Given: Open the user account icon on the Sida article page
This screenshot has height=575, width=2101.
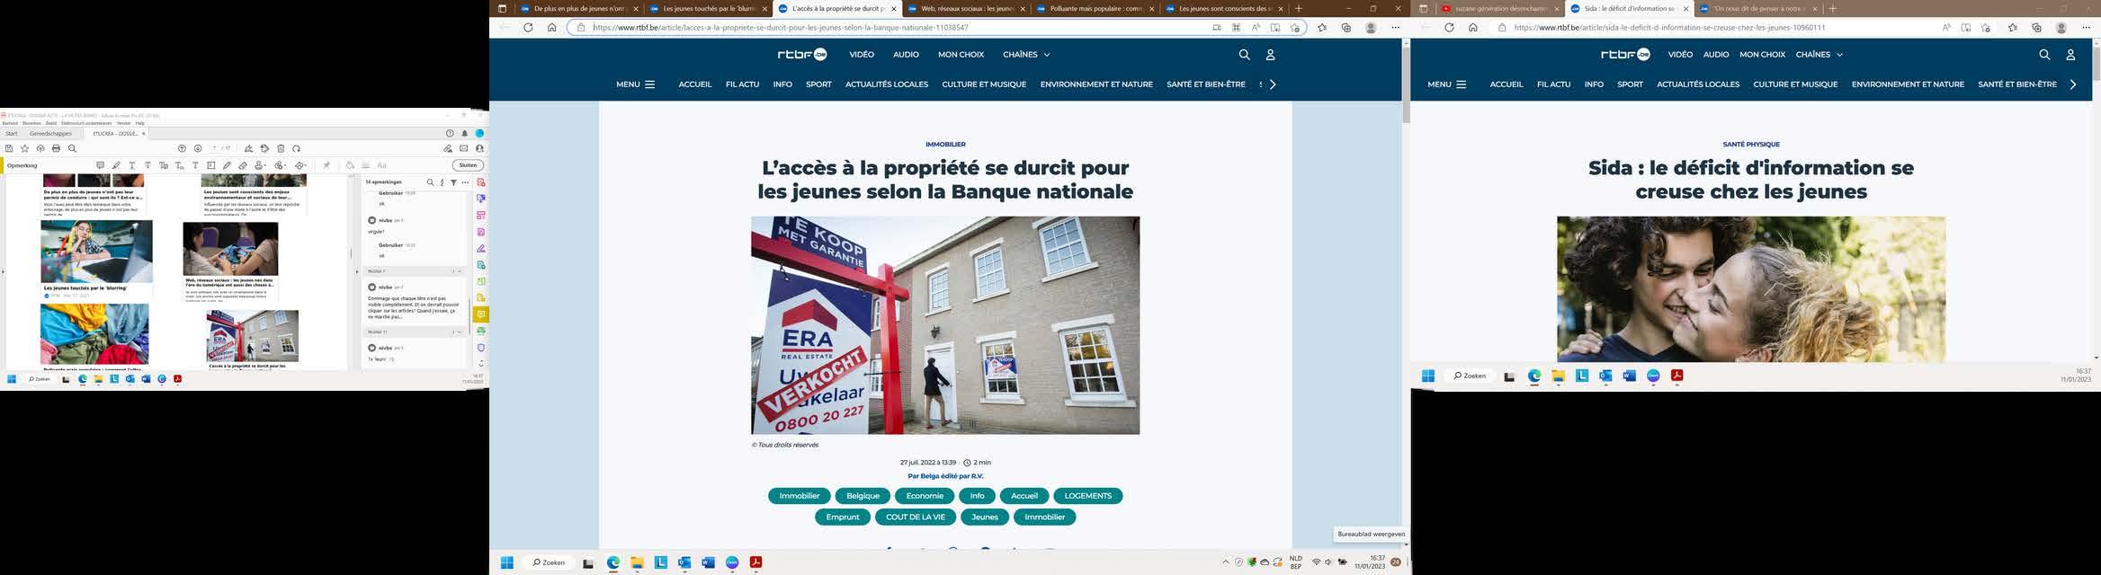Looking at the screenshot, I should (2070, 55).
